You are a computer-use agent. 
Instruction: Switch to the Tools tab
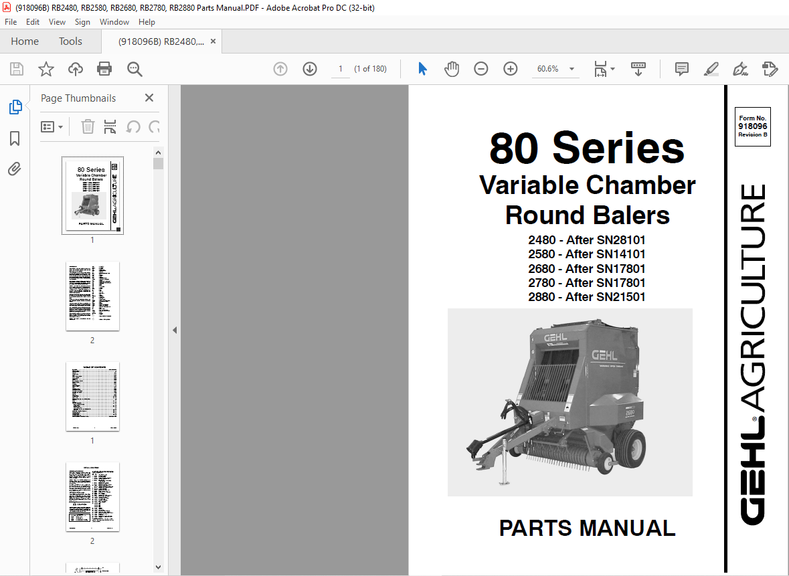[70, 41]
